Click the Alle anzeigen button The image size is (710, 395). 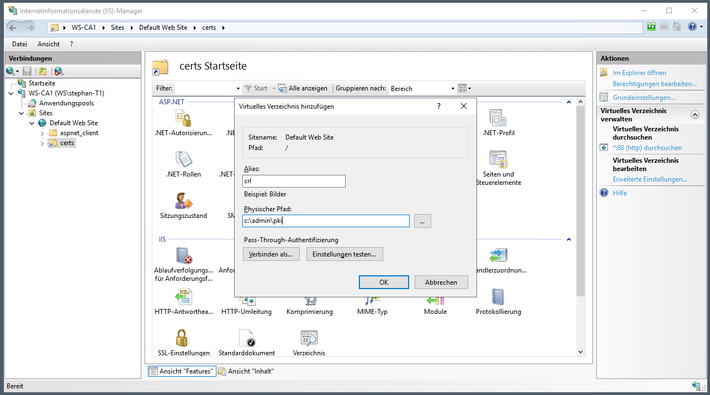pyautogui.click(x=303, y=88)
